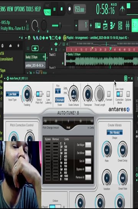Image resolution: width=138 pixels, height=209 pixels.
Task: Select the delete tool in Playlist toolbar
Action: pyautogui.click(x=40, y=38)
